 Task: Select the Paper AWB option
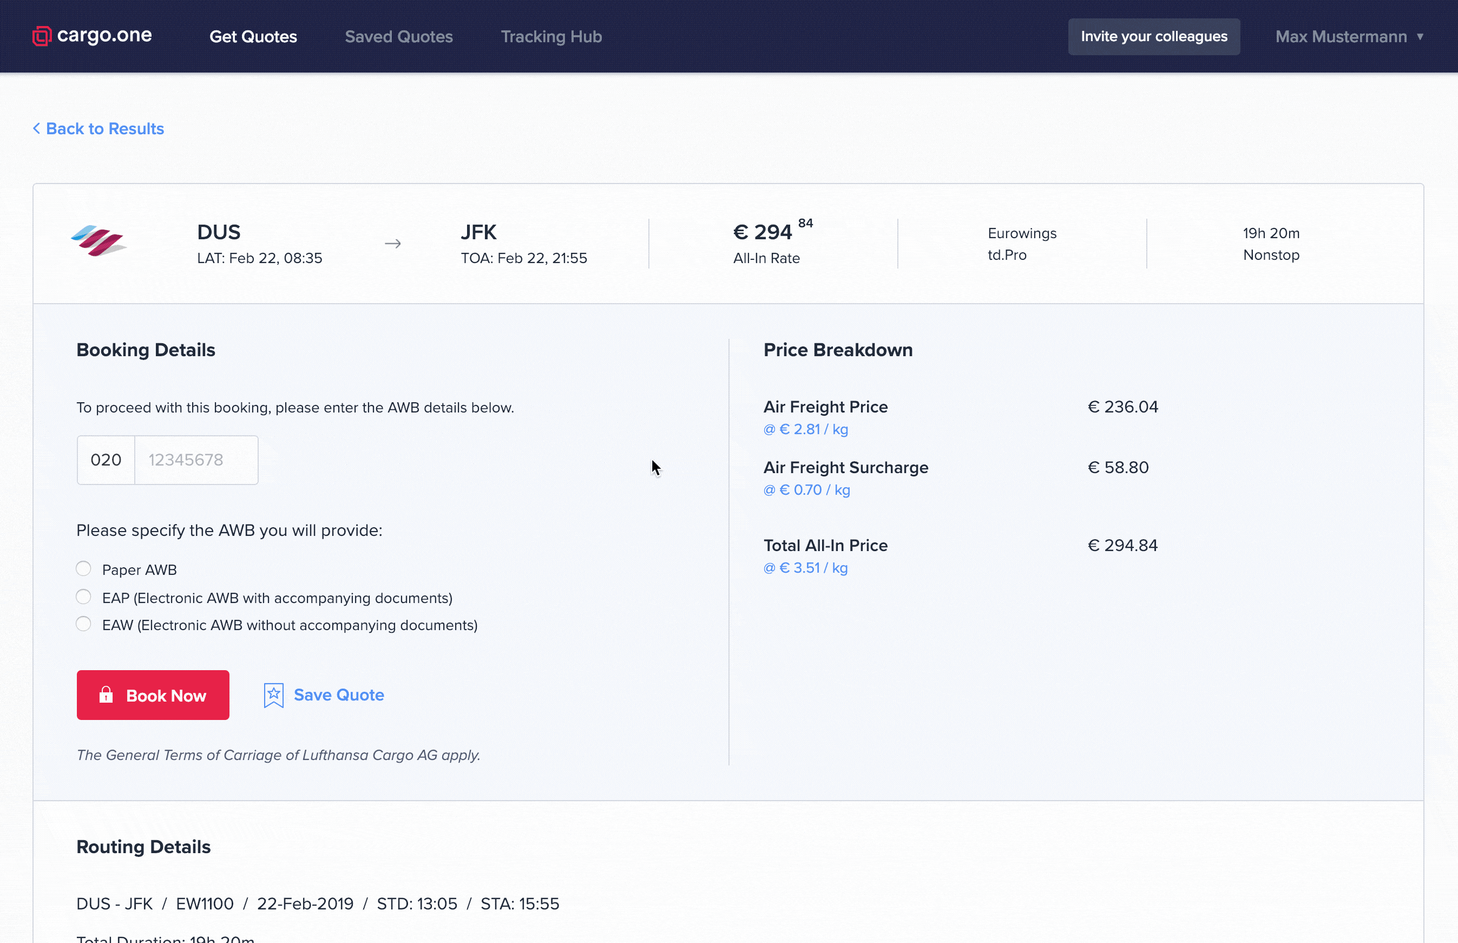click(x=83, y=568)
